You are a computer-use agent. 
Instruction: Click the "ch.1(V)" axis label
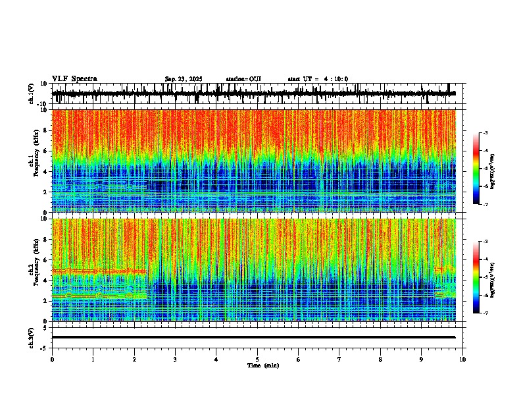(32, 94)
